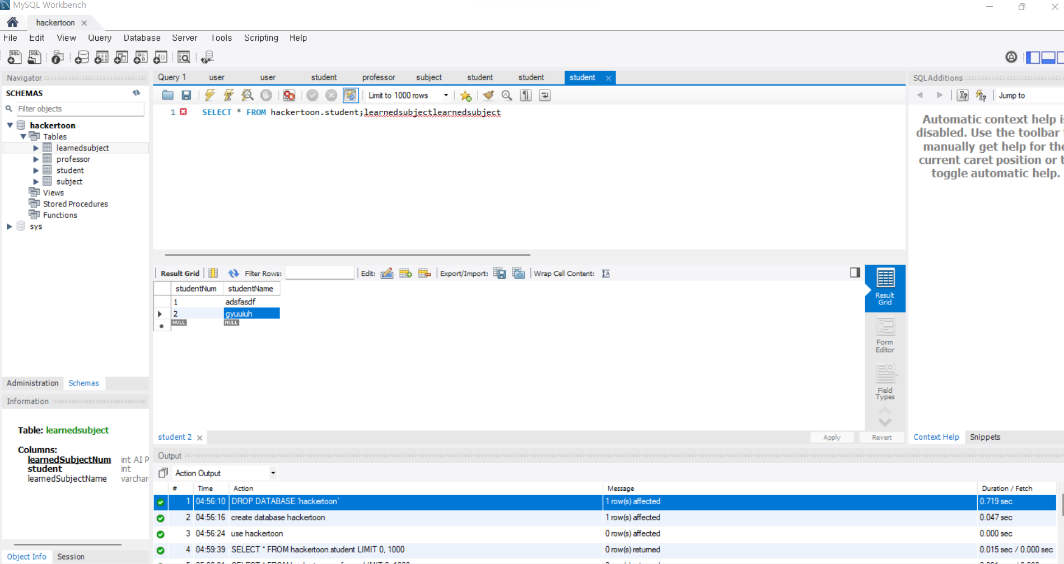Beautify the SQL script icon
The width and height of the screenshot is (1064, 564).
488,95
